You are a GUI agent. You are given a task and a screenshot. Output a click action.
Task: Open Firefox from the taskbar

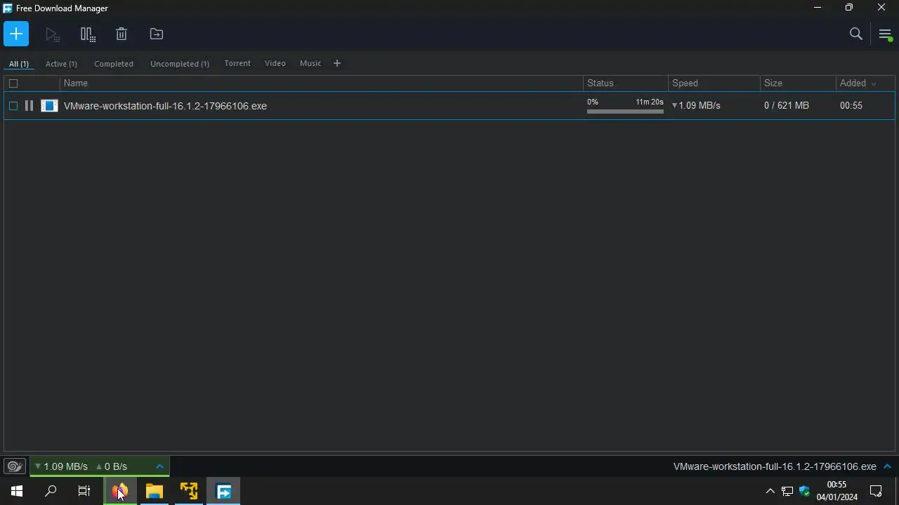119,491
